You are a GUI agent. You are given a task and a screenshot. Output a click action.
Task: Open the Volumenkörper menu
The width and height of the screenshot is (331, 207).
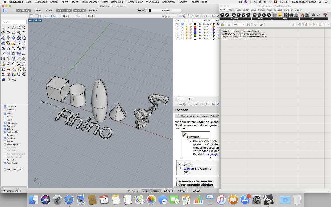90,2
